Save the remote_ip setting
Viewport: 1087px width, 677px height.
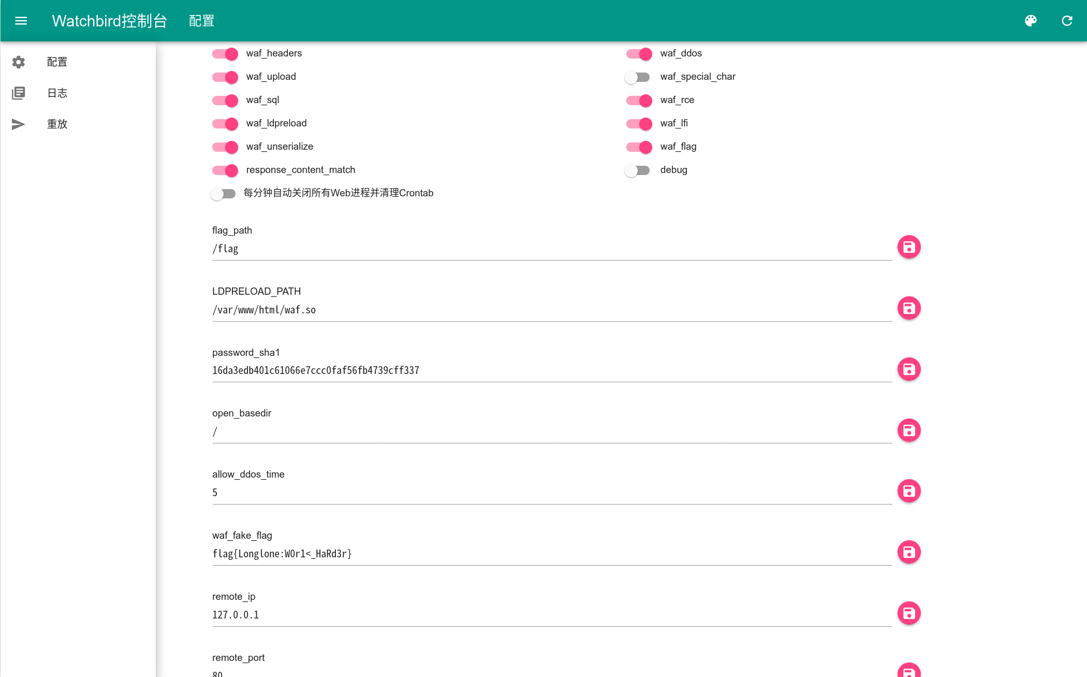908,613
